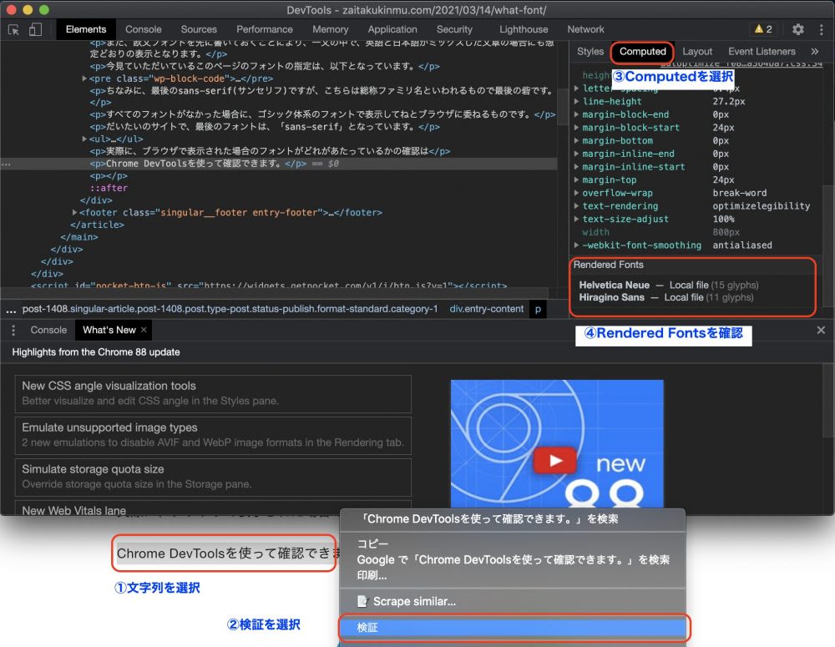Open the three-dot customize menu

coord(819,28)
